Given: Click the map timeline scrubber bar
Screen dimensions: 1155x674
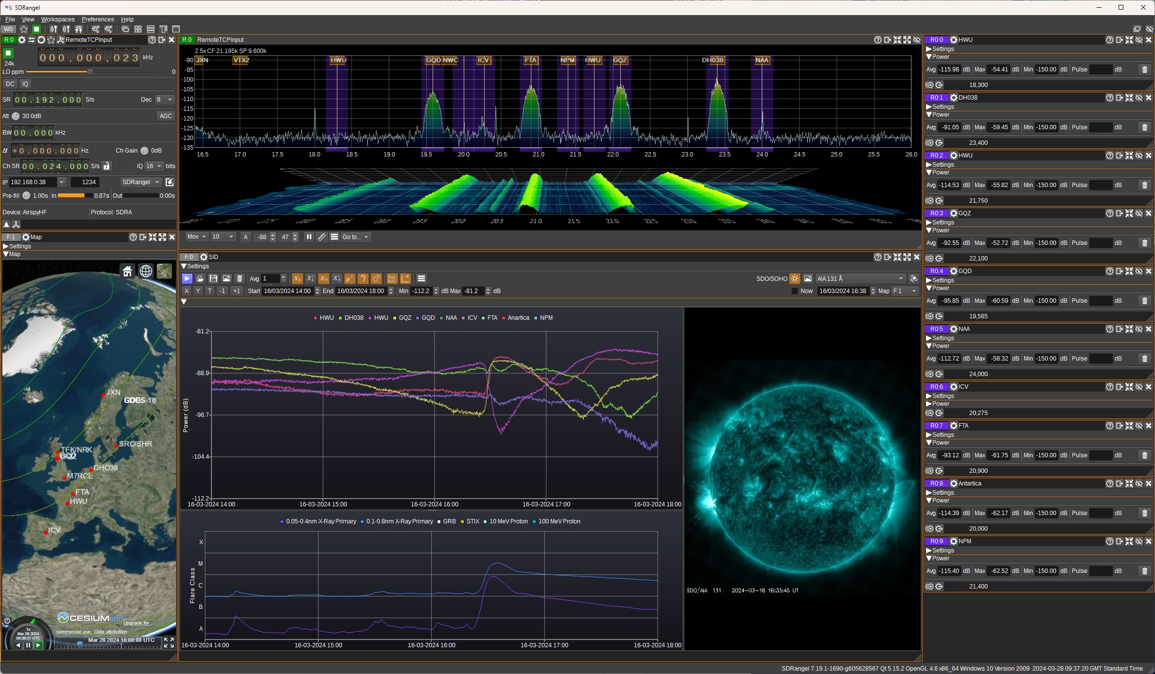Looking at the screenshot, I should (x=107, y=644).
